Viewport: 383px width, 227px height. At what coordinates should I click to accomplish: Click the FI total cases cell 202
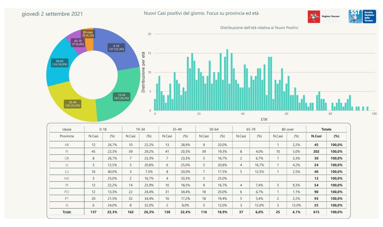coord(317,152)
